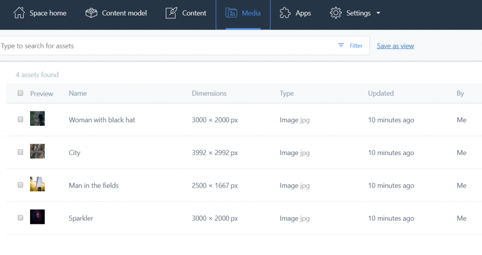Image resolution: width=482 pixels, height=255 pixels.
Task: Open the City thumbnail preview
Action: 37,151
